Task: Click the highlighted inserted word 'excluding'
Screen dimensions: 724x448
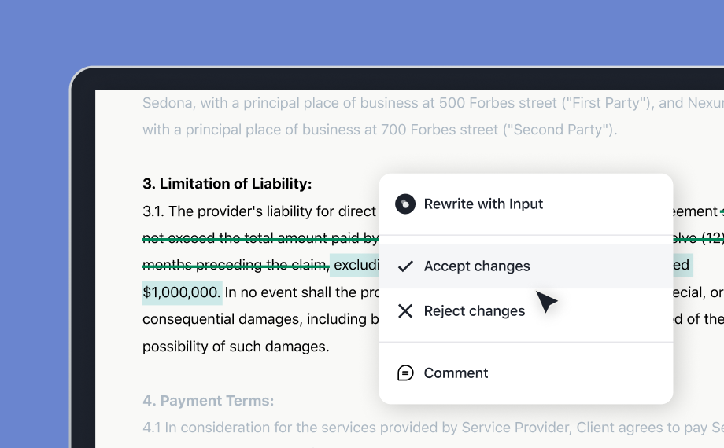Action: click(x=356, y=266)
